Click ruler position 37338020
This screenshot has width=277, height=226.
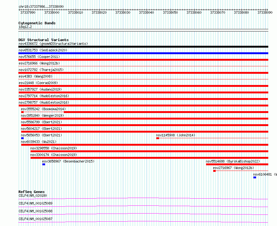[99, 12]
